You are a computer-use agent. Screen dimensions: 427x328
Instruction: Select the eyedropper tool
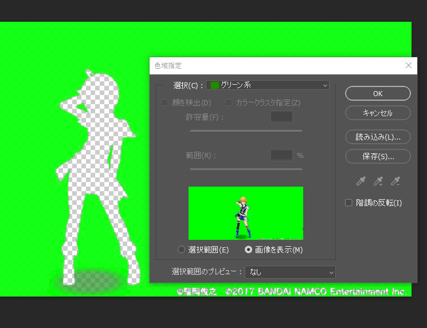[361, 181]
